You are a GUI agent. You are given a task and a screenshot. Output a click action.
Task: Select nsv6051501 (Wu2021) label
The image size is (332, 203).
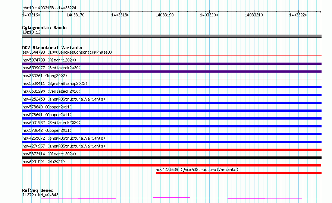(44, 162)
